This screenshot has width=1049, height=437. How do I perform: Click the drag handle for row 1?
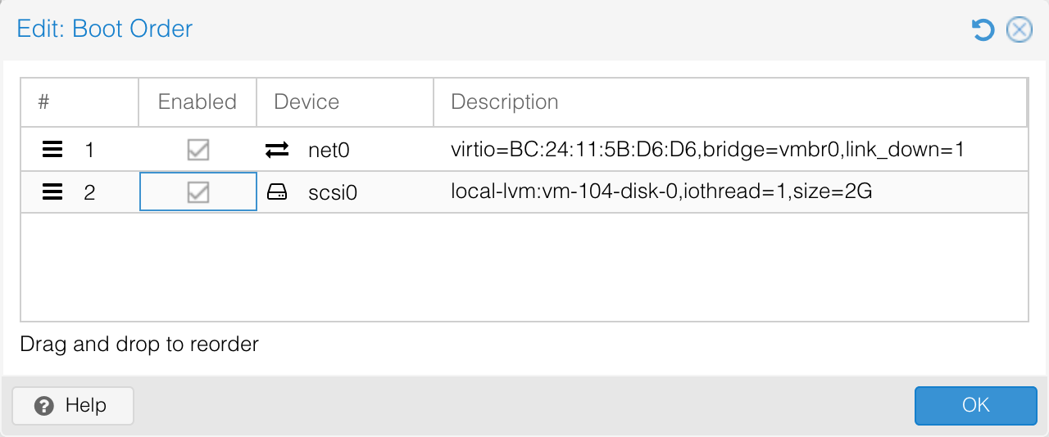52,150
